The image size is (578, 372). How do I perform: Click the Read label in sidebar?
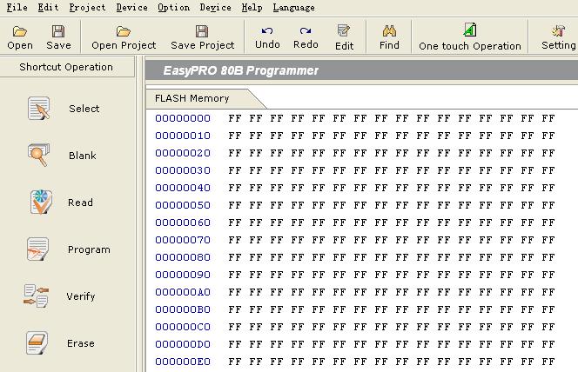pyautogui.click(x=80, y=203)
